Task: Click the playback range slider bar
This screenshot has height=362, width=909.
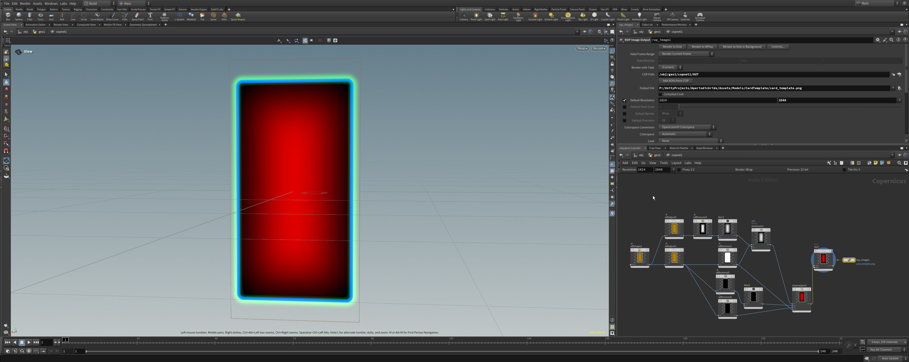Action: [452, 351]
